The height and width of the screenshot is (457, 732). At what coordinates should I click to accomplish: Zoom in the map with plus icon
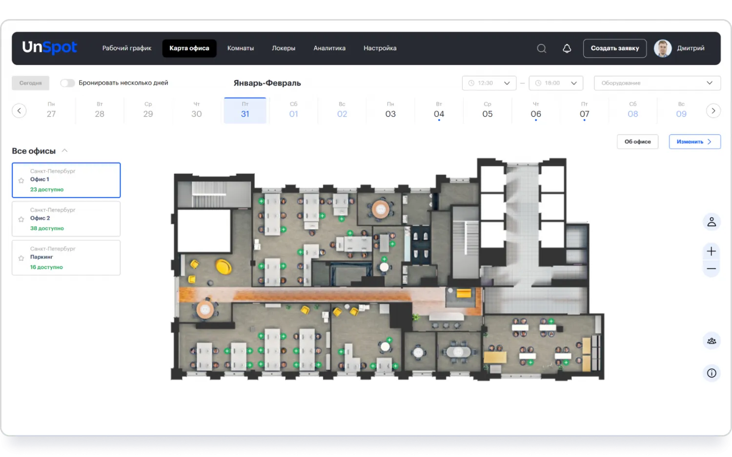[712, 251]
